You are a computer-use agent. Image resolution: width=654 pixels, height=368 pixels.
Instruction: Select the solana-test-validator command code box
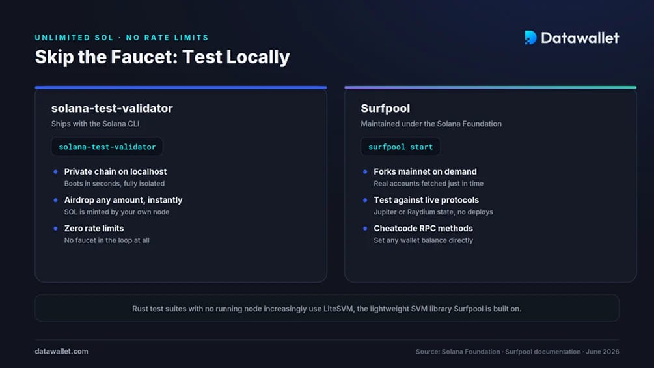click(107, 147)
